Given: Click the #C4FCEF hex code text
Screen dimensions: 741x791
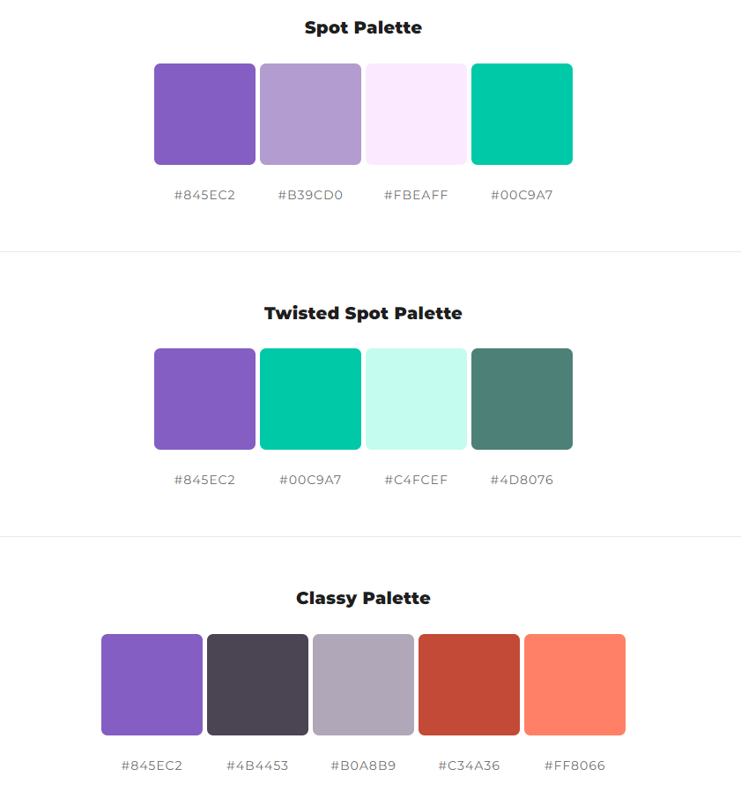Looking at the screenshot, I should click(417, 480).
